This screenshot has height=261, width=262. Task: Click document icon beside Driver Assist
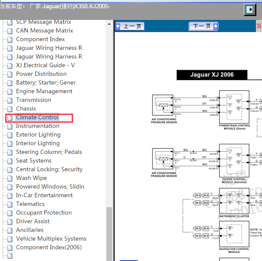point(10,222)
